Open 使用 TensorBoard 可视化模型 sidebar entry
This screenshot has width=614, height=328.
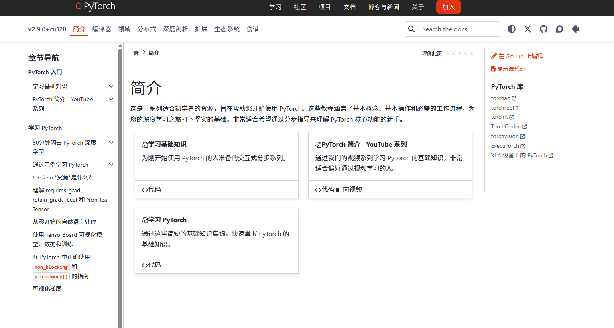point(67,239)
